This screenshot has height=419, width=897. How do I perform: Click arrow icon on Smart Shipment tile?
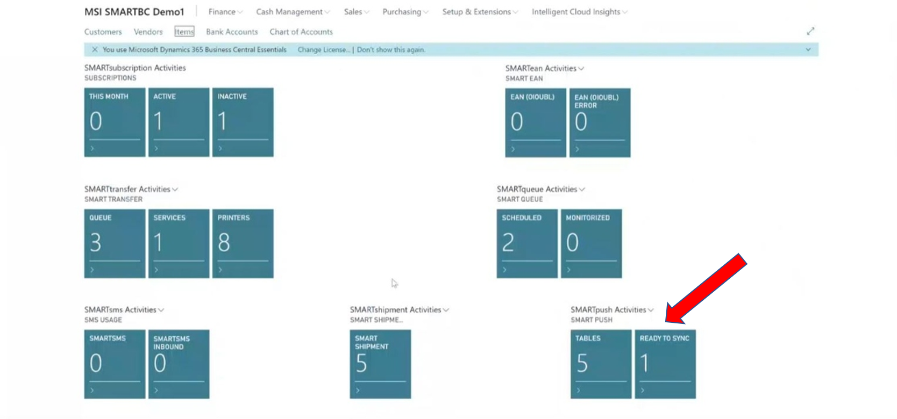coord(358,391)
